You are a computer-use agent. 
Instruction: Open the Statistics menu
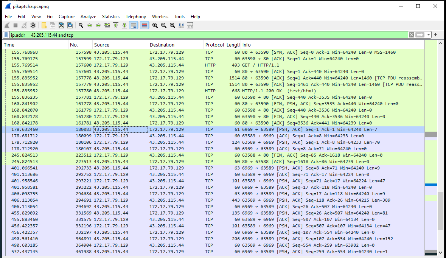coord(110,17)
